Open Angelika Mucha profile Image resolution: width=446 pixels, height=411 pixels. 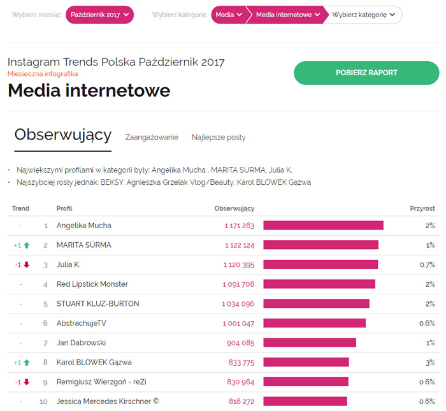(x=84, y=226)
